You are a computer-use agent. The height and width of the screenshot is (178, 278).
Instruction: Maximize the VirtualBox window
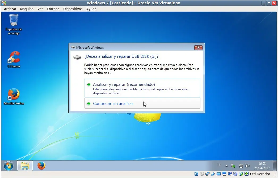click(269, 3)
